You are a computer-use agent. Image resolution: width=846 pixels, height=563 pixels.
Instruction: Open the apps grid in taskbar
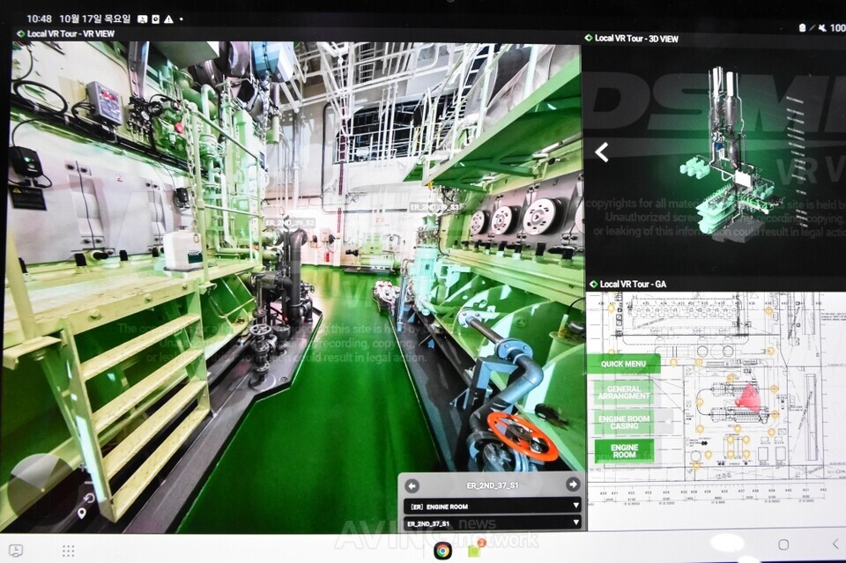click(x=68, y=551)
